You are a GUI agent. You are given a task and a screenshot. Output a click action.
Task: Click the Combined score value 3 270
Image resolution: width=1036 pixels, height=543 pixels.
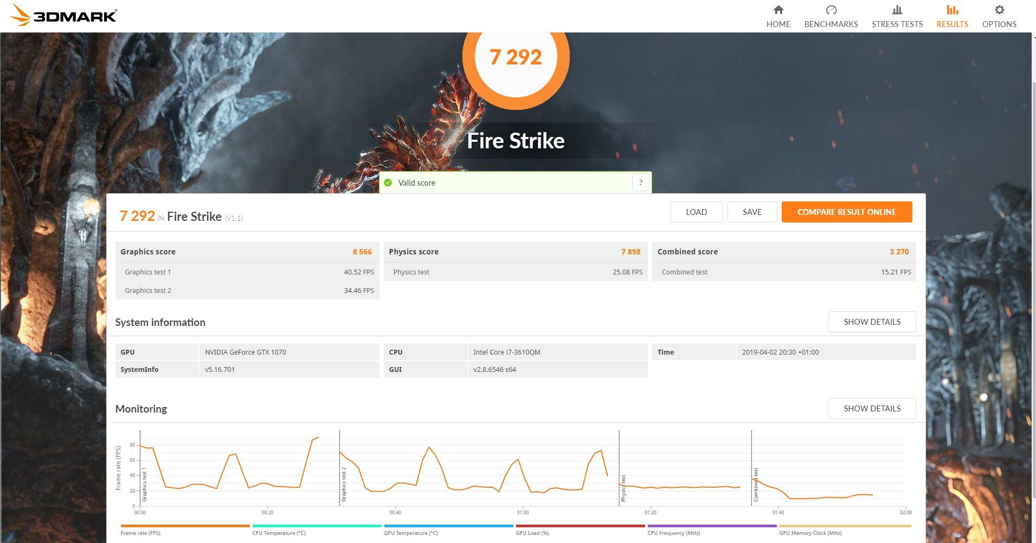tap(899, 252)
